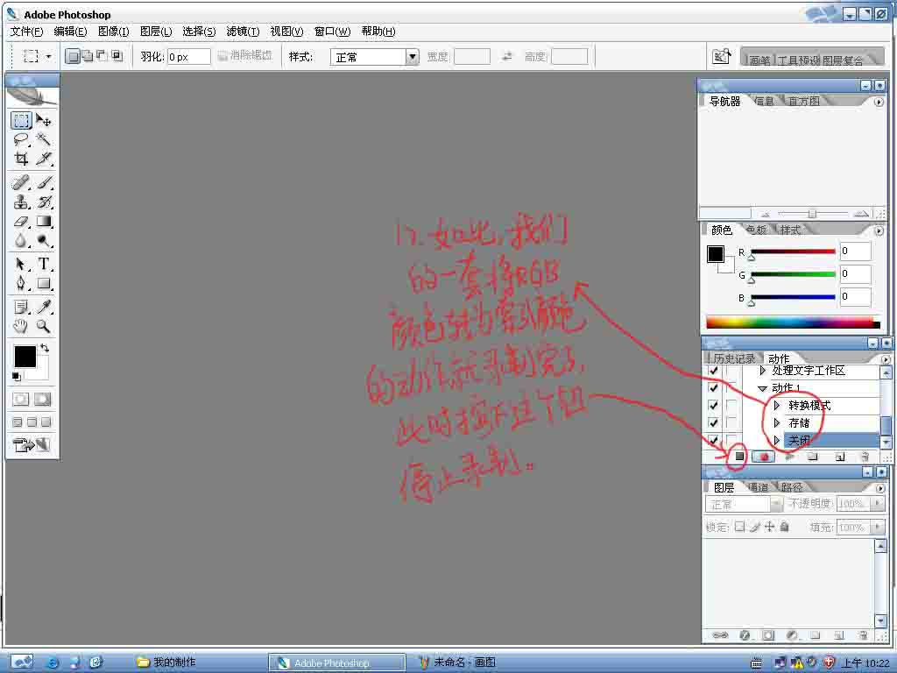The width and height of the screenshot is (897, 673).
Task: Expand the 转换模式 step details
Action: [x=777, y=406]
